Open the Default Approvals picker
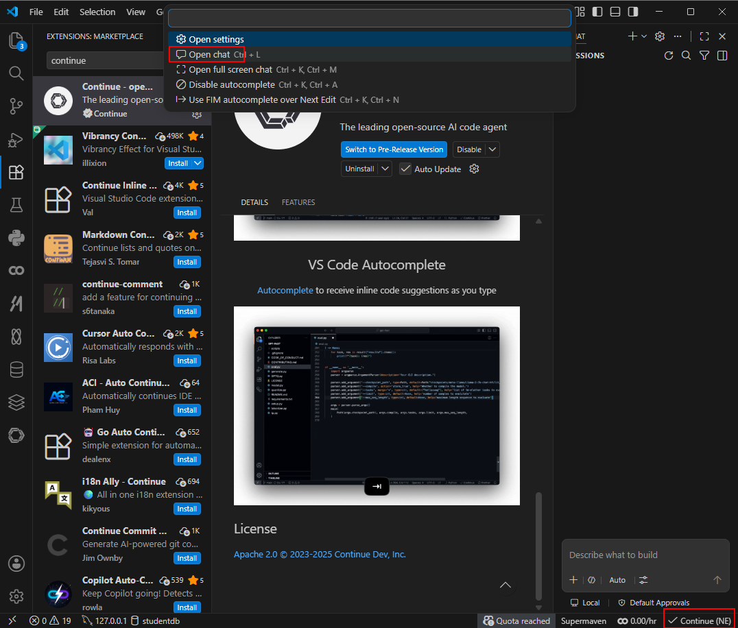This screenshot has height=628, width=738. coord(654,603)
